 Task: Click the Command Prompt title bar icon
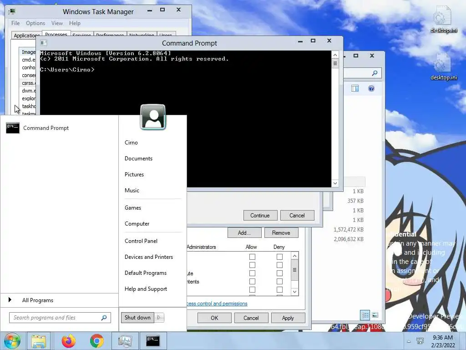(43, 43)
